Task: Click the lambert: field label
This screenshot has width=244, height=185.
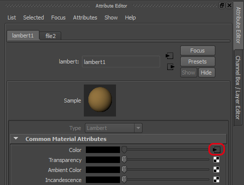Action: (69, 61)
